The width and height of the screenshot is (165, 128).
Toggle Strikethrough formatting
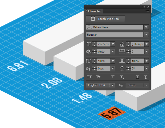coord(146,77)
